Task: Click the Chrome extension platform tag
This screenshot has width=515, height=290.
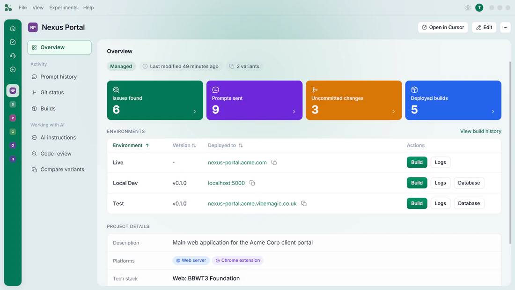Action: [237, 260]
